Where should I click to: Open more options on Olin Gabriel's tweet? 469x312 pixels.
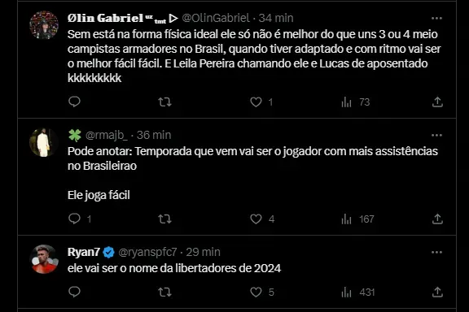point(436,18)
